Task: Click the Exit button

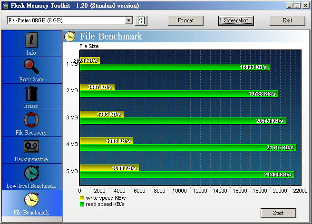Action: pyautogui.click(x=287, y=20)
